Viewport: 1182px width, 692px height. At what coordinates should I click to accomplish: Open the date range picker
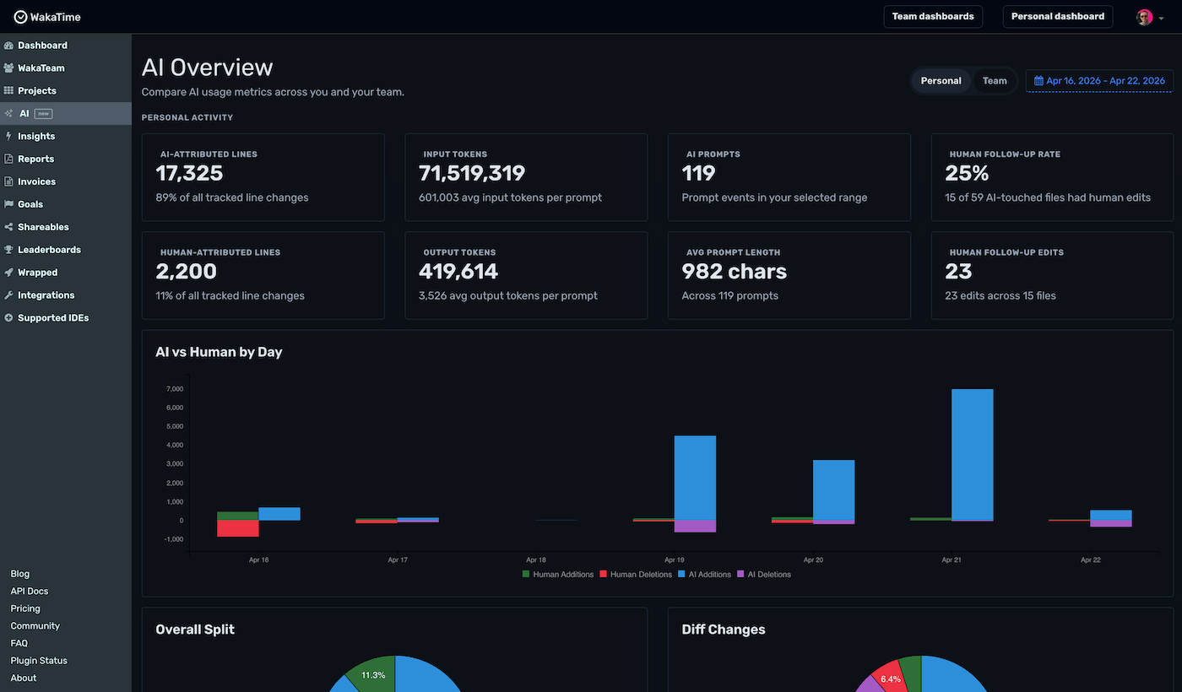click(1099, 81)
